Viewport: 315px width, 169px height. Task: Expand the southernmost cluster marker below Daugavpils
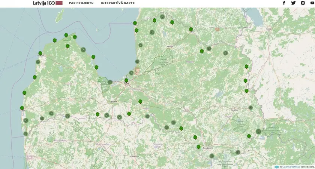[x=211, y=156]
